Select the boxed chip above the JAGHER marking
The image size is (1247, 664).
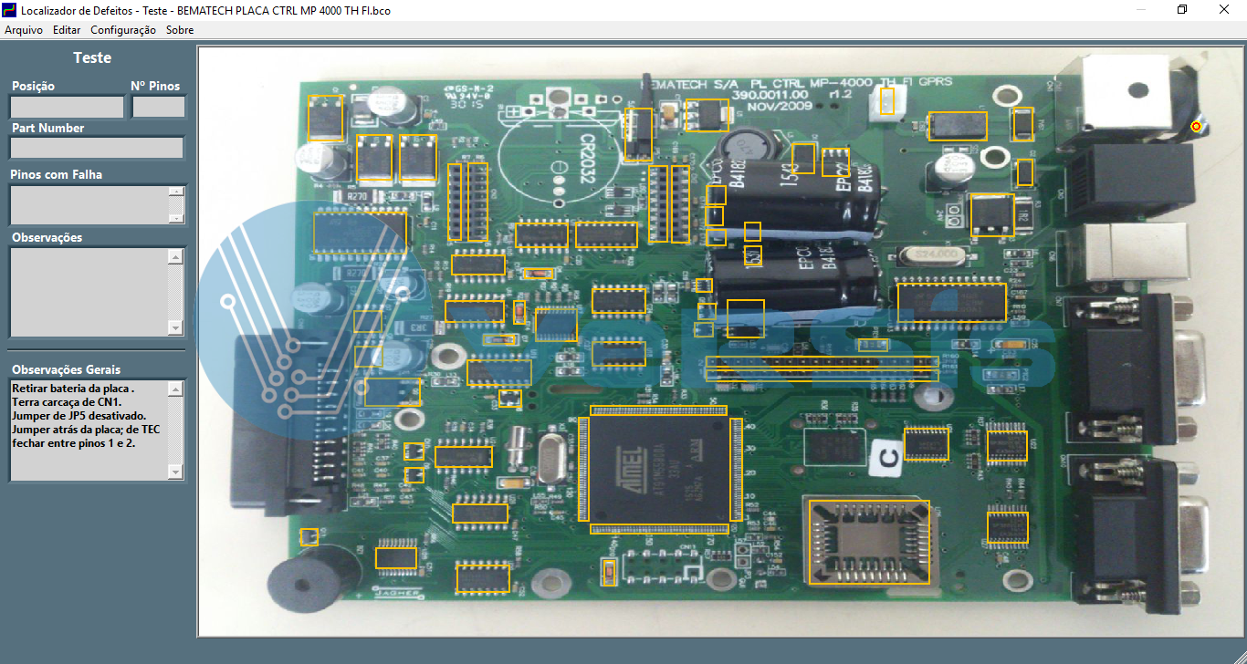point(396,557)
